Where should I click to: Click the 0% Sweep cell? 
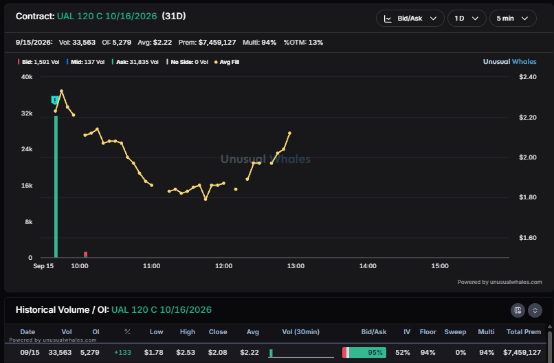461,353
